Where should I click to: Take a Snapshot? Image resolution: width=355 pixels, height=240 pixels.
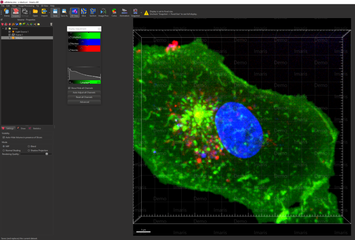135,12
